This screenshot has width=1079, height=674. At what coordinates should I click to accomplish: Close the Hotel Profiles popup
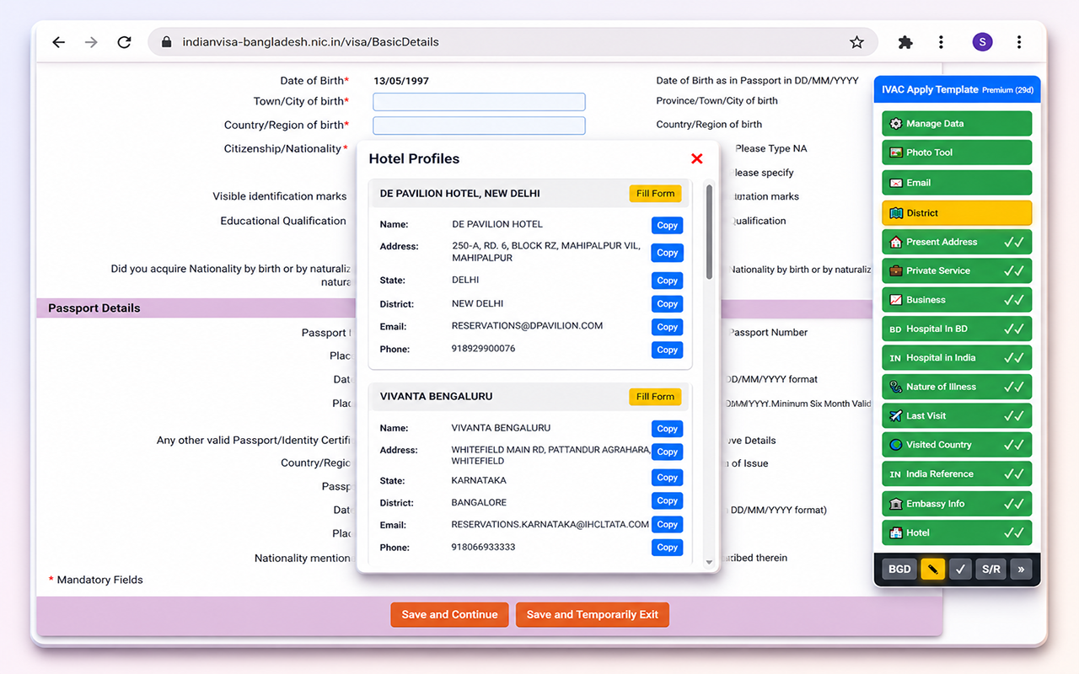point(696,158)
